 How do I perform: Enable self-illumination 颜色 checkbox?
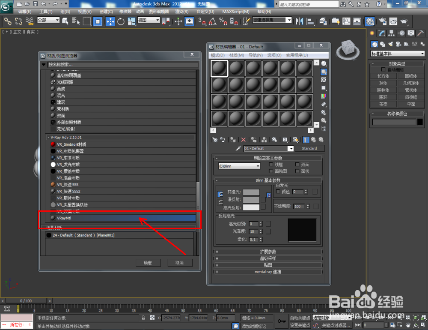(x=278, y=192)
